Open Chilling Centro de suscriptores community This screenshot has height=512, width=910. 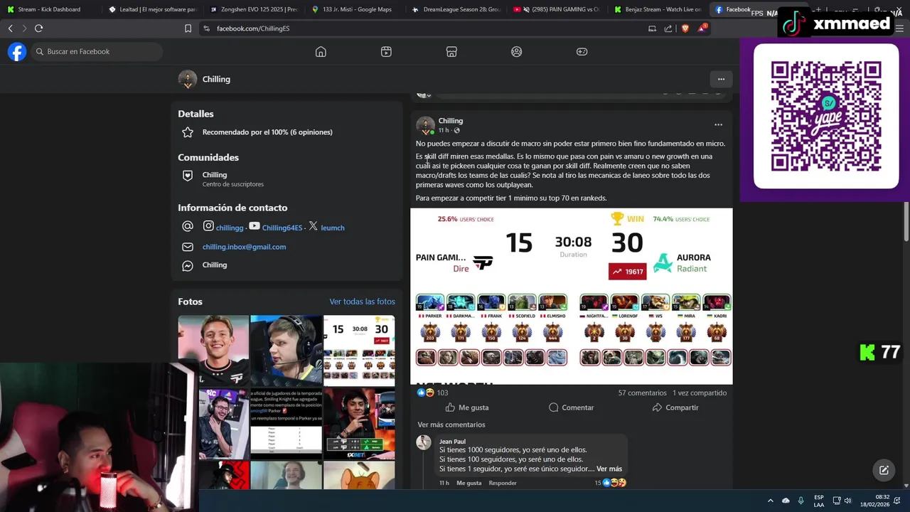[x=232, y=178]
